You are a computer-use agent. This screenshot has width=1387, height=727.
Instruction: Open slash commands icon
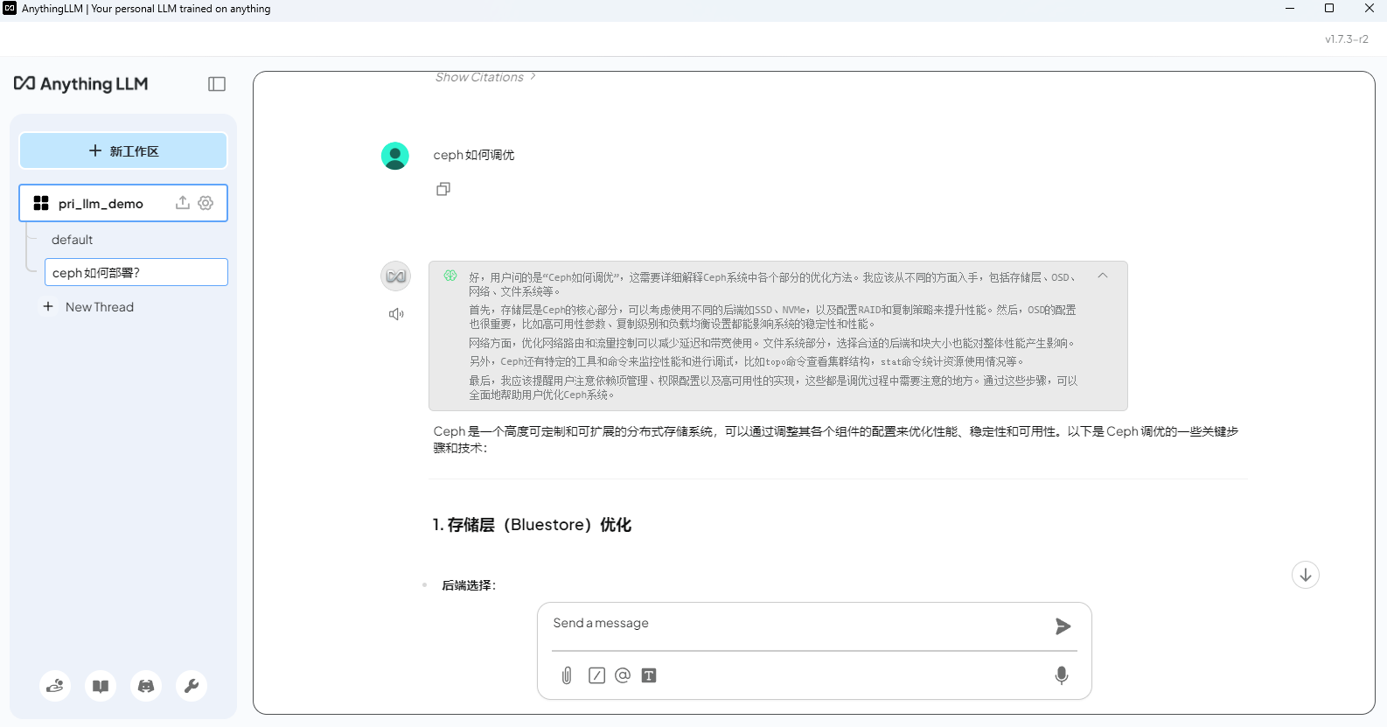pyautogui.click(x=596, y=675)
